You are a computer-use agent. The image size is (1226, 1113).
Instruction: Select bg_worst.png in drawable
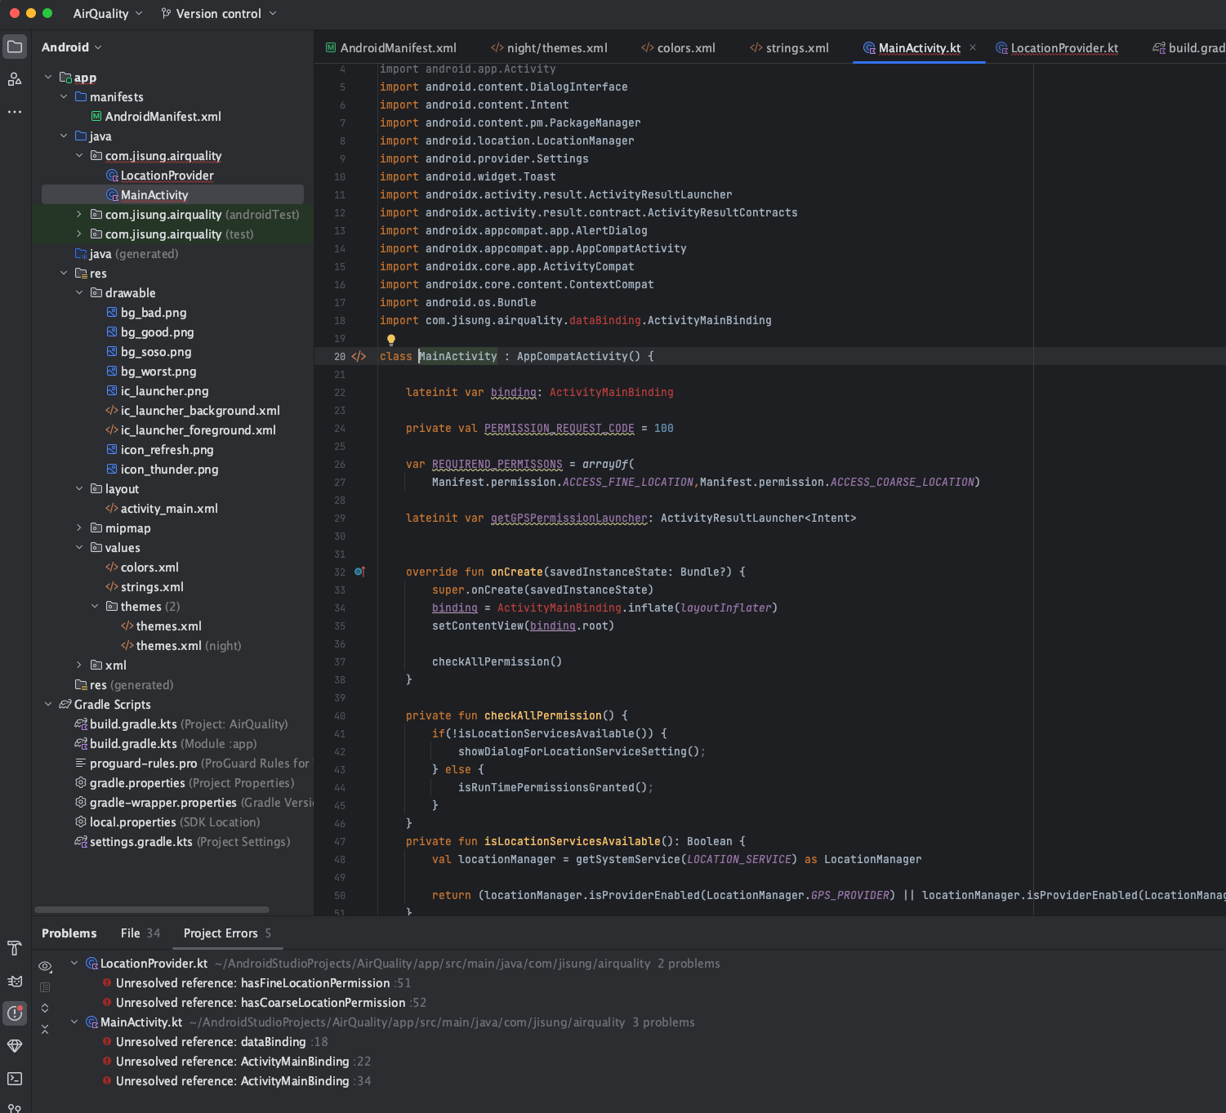tap(158, 371)
